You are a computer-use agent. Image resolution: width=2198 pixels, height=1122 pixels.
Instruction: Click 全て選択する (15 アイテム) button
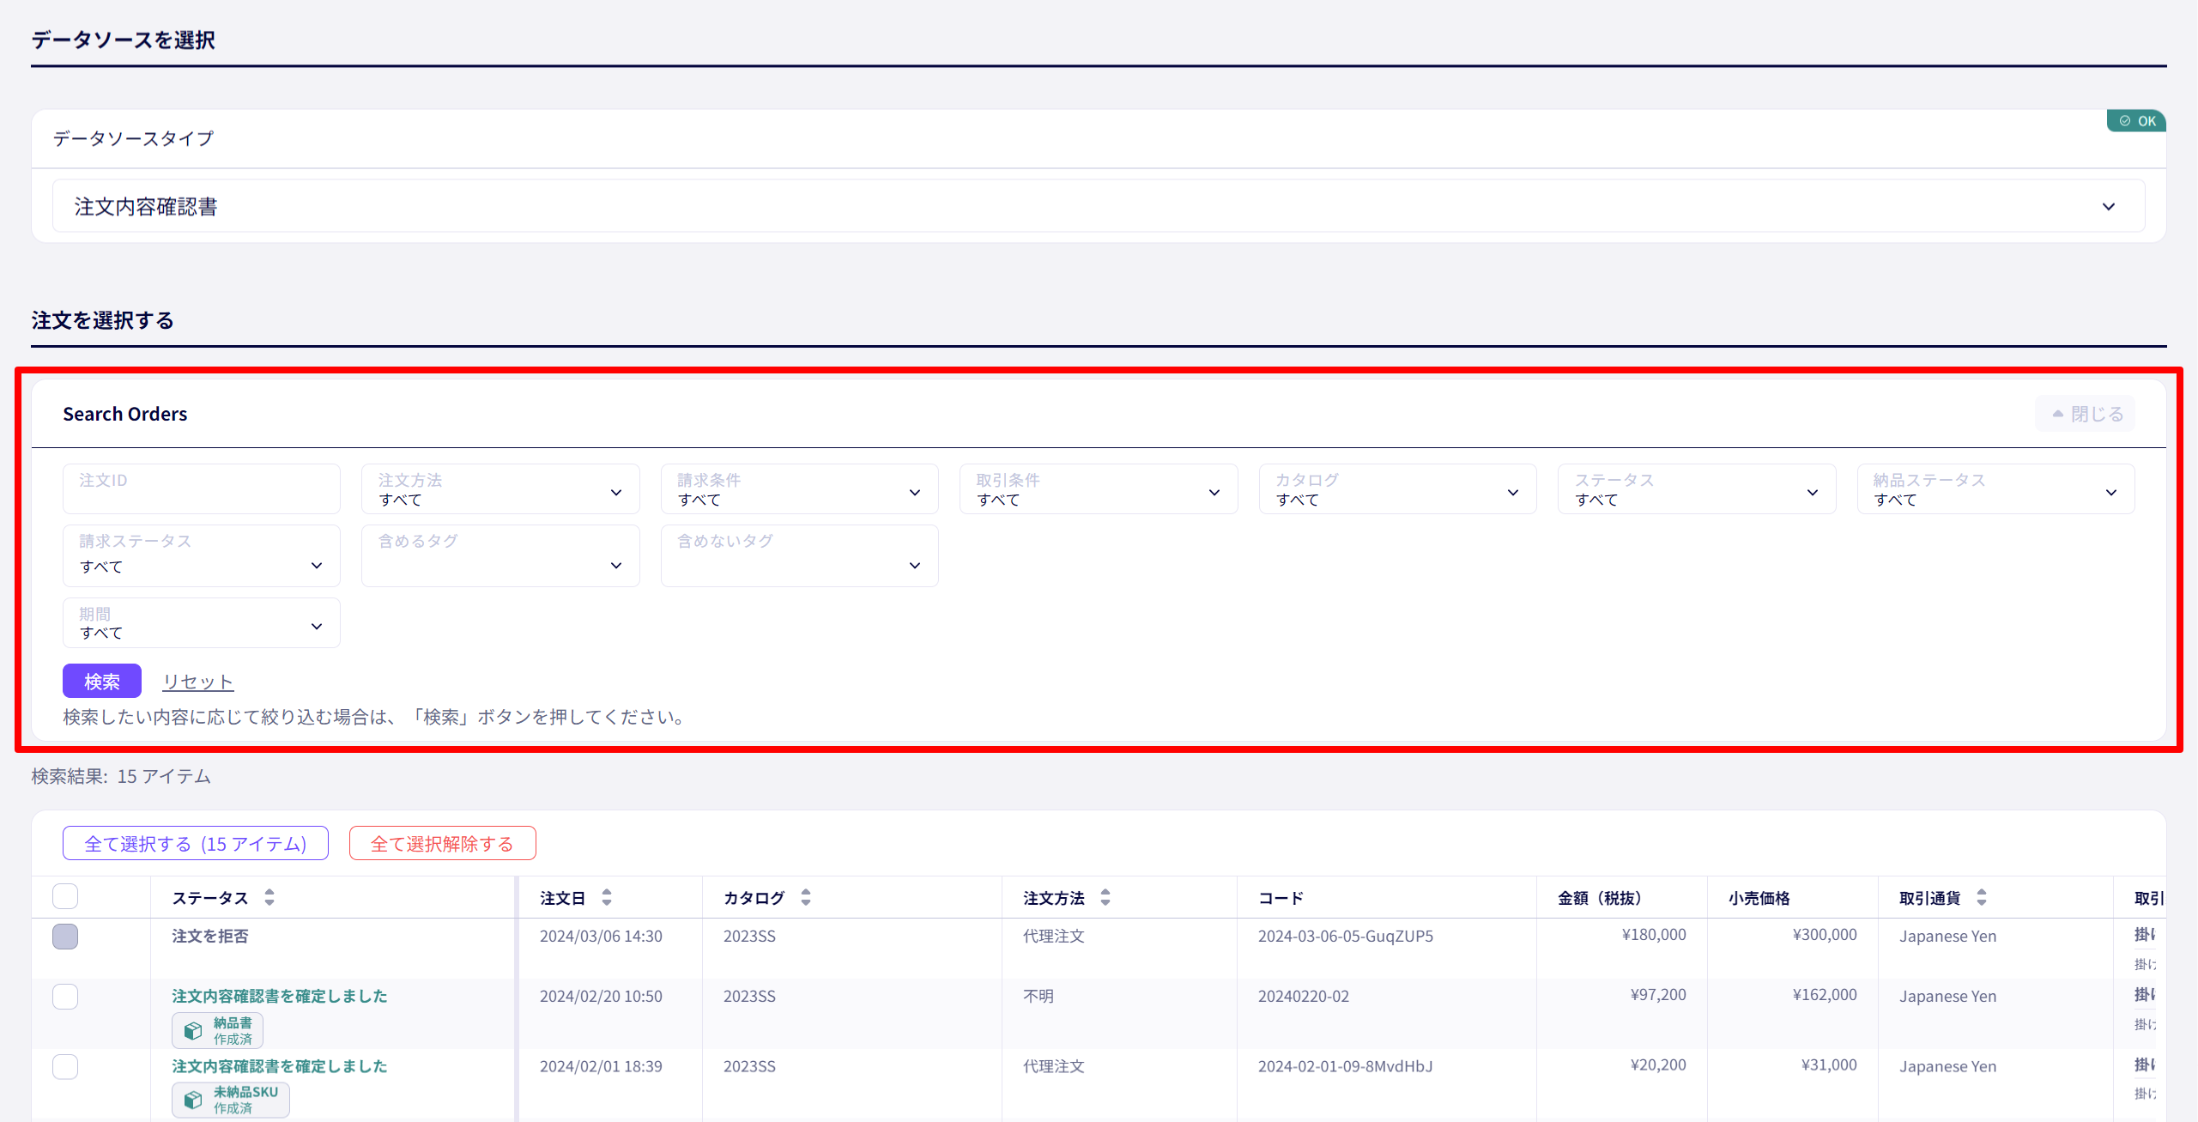point(196,844)
